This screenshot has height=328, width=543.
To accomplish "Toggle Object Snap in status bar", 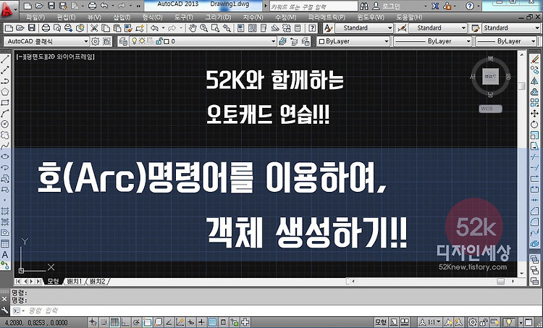I will coord(147,322).
